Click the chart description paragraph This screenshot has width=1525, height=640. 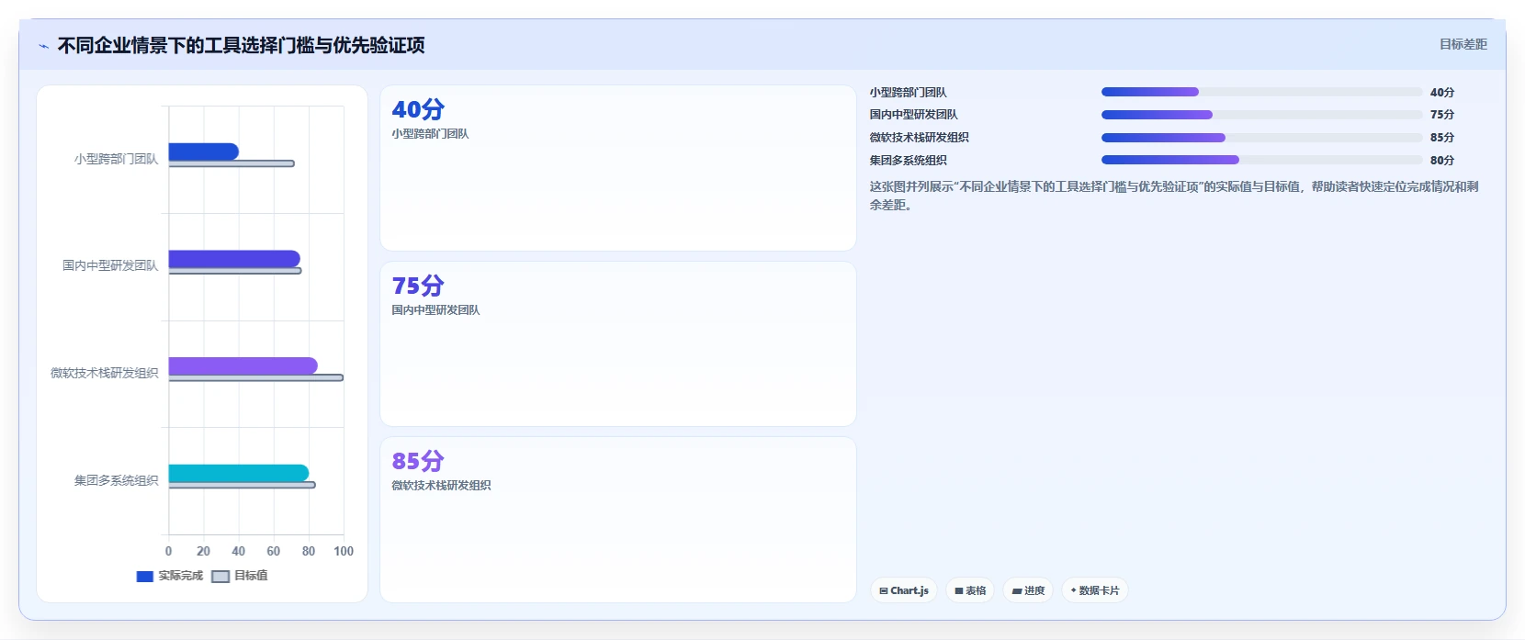[x=1174, y=196]
